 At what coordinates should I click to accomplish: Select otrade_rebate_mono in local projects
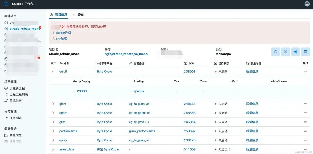(x=25, y=29)
